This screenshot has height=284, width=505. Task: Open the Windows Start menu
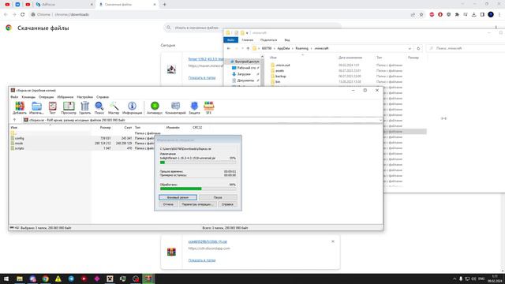(6, 278)
